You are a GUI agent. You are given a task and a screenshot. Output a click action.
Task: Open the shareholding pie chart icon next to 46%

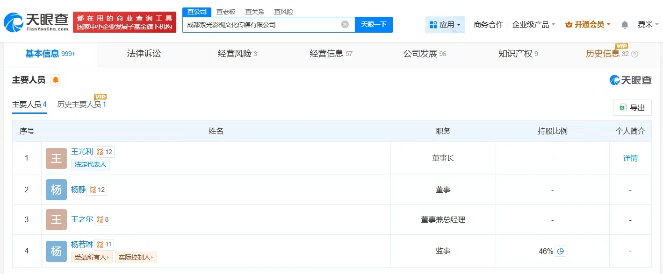561,251
